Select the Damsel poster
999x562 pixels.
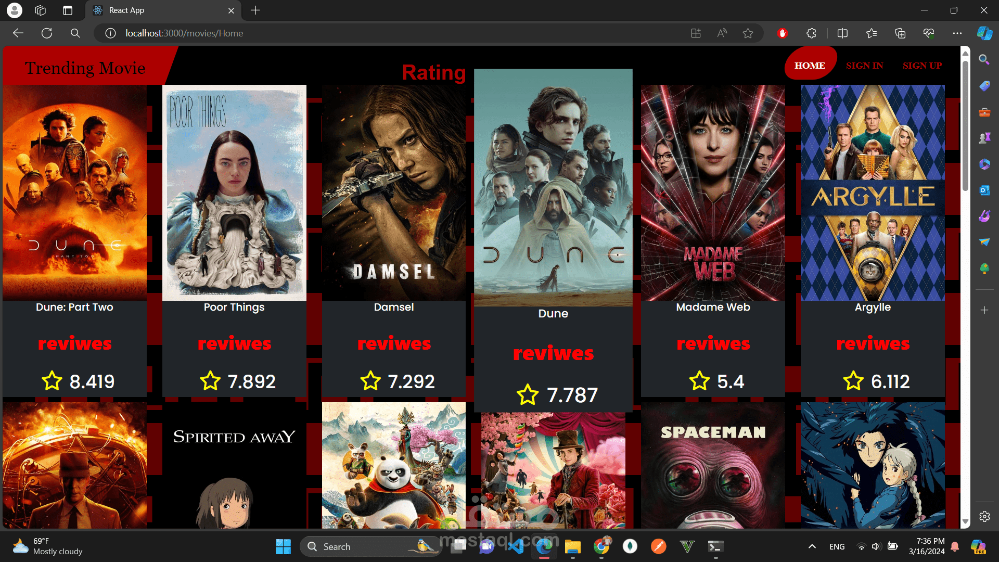pyautogui.click(x=394, y=193)
